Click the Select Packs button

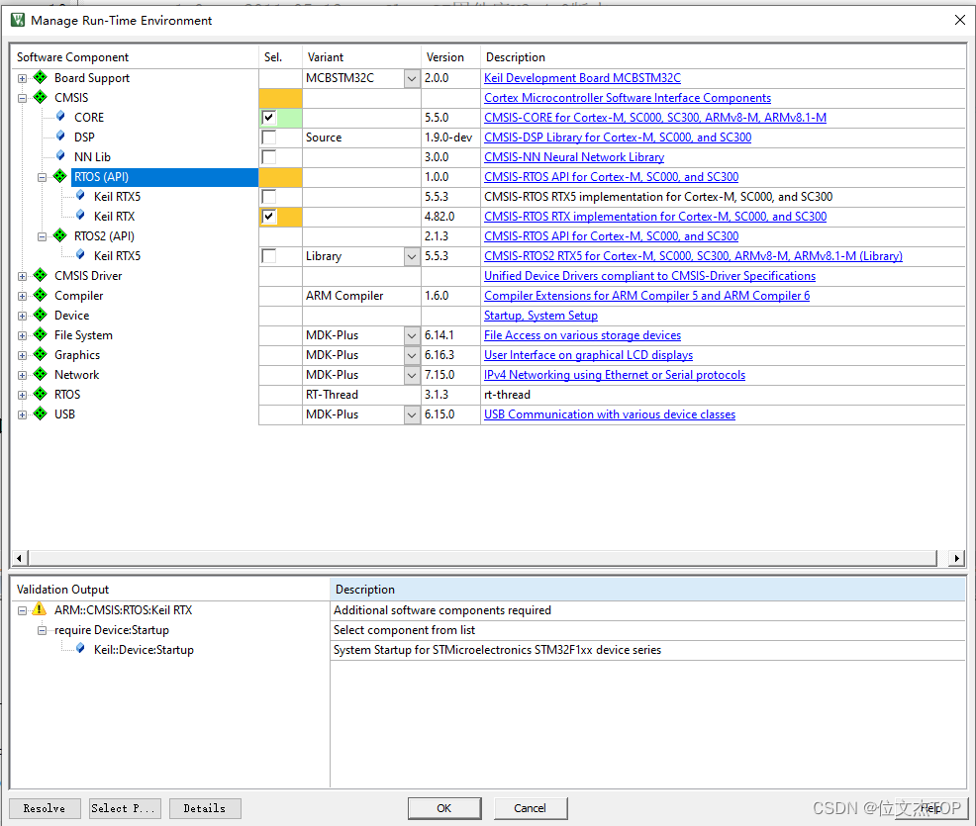click(125, 808)
